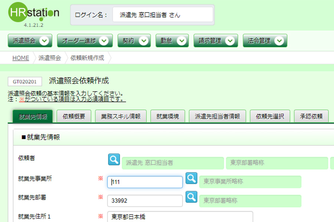Click the version text 4.1.21.2
Image resolution: width=334 pixels, height=222 pixels.
[33, 25]
